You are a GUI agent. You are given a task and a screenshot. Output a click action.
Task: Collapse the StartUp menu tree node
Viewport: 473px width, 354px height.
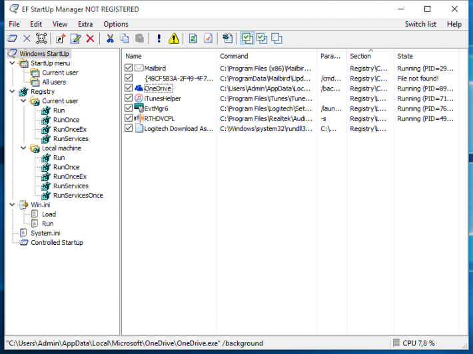12,63
